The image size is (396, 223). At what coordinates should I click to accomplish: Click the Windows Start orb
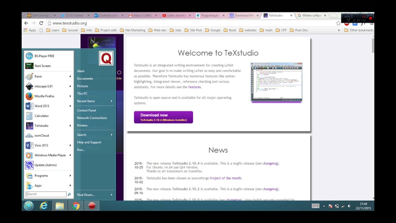[x=28, y=206]
